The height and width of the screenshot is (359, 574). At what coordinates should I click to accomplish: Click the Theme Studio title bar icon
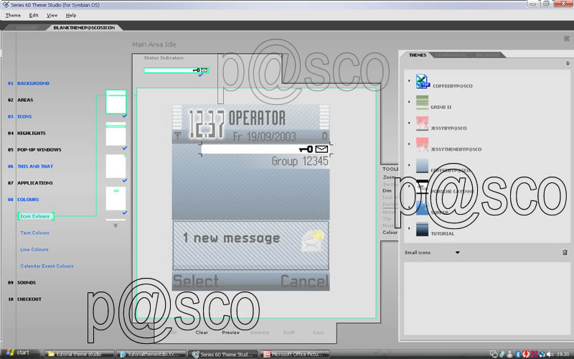pos(6,5)
